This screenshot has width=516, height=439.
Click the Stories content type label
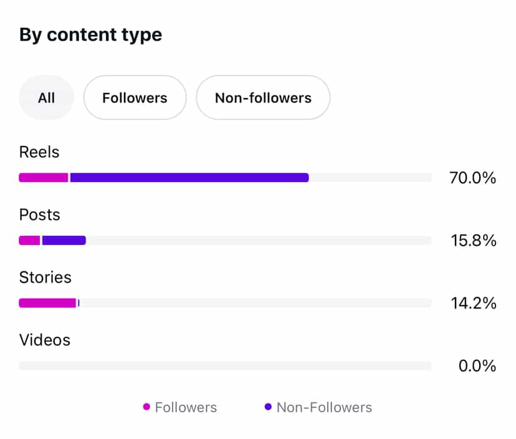pos(45,277)
